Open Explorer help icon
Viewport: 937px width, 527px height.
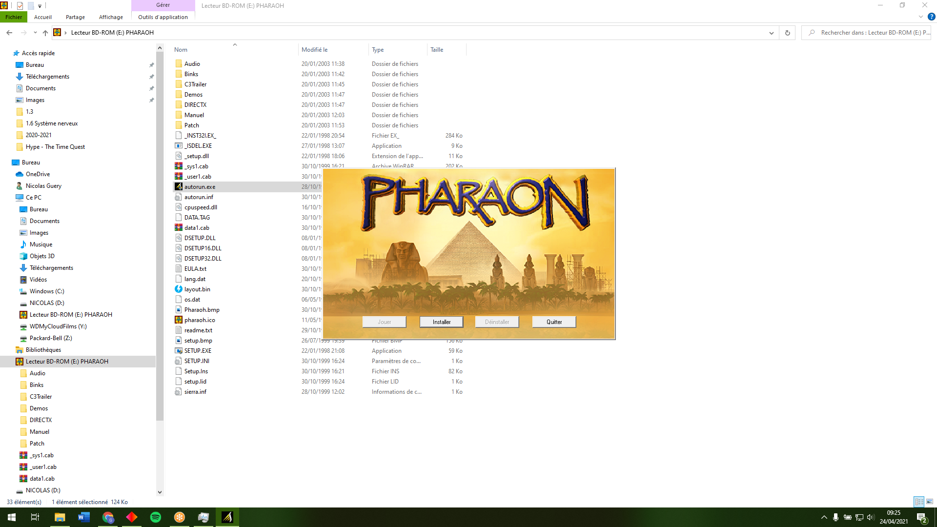coord(931,17)
